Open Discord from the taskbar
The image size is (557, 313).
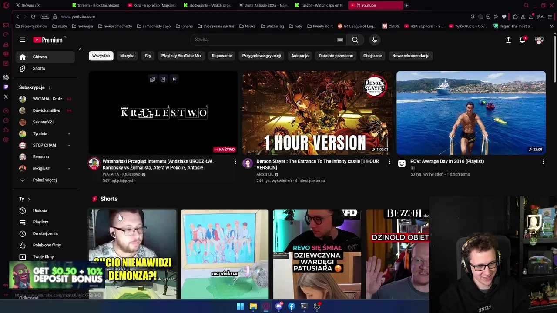(x=279, y=306)
